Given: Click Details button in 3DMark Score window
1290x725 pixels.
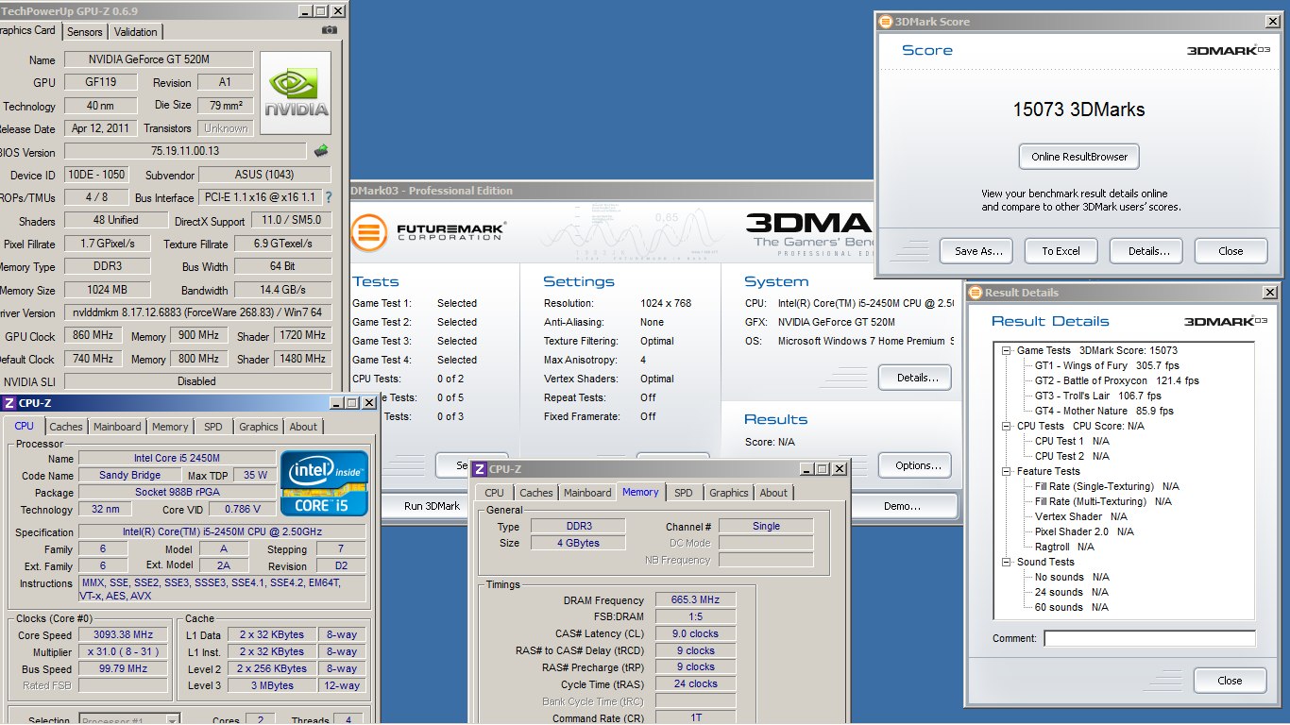Looking at the screenshot, I should click(x=1146, y=251).
